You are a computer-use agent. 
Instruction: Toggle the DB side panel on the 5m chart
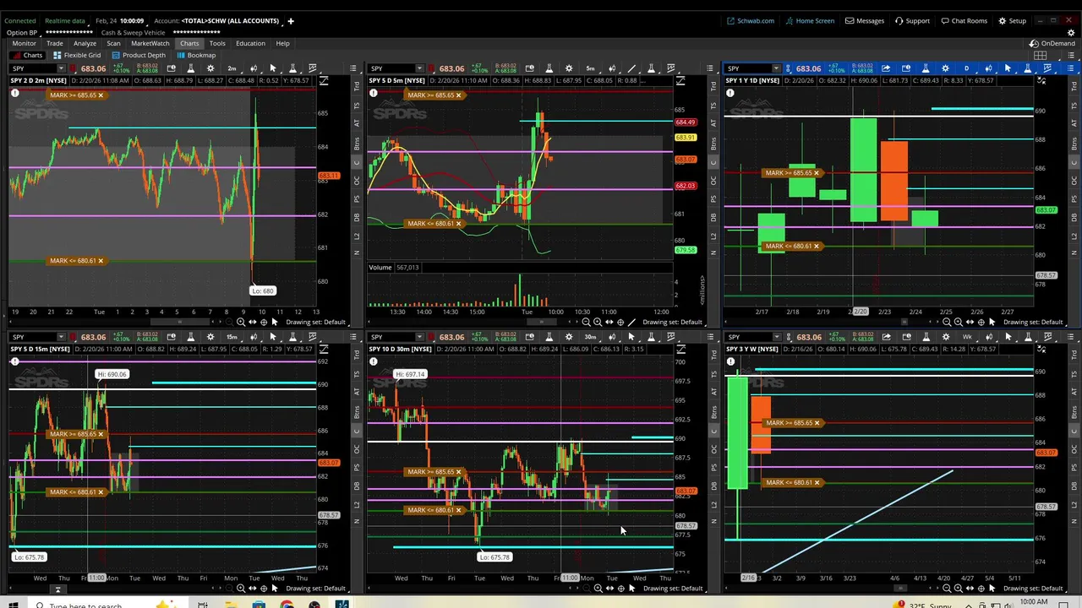tap(713, 217)
